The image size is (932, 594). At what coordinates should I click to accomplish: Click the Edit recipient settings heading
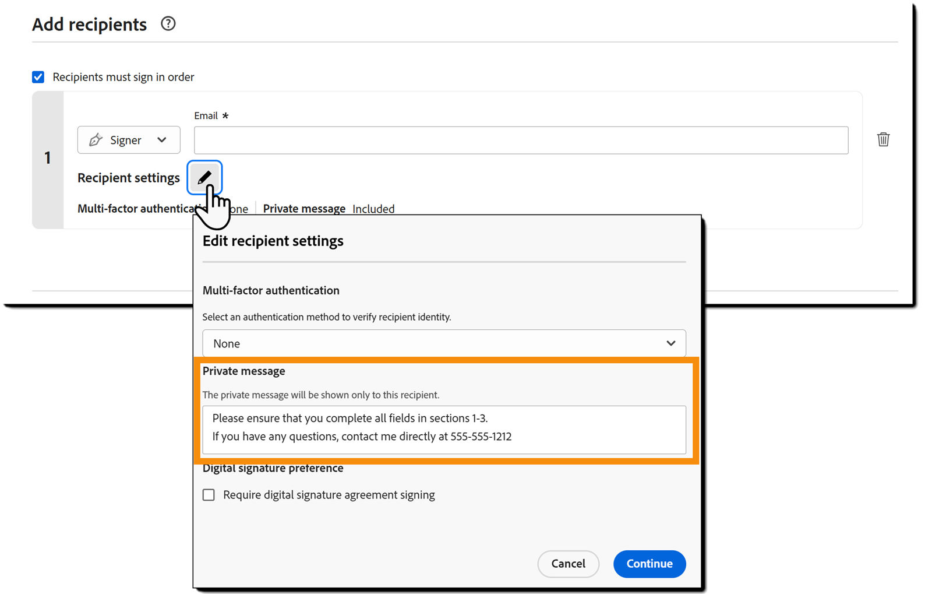click(x=273, y=241)
